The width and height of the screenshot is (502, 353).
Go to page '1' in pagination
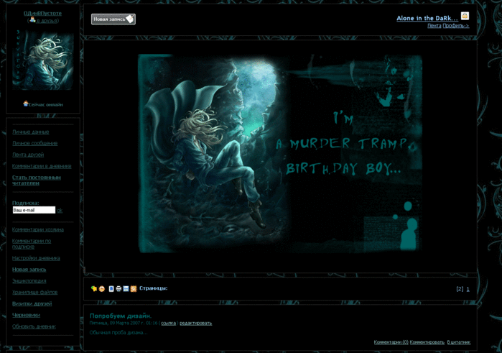click(468, 289)
